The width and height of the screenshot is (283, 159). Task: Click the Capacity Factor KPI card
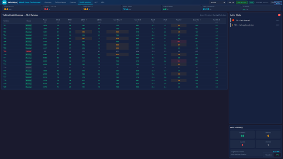click(x=62, y=8)
